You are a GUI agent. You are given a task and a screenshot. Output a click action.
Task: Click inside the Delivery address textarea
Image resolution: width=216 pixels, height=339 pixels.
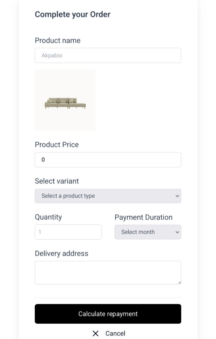click(x=108, y=272)
